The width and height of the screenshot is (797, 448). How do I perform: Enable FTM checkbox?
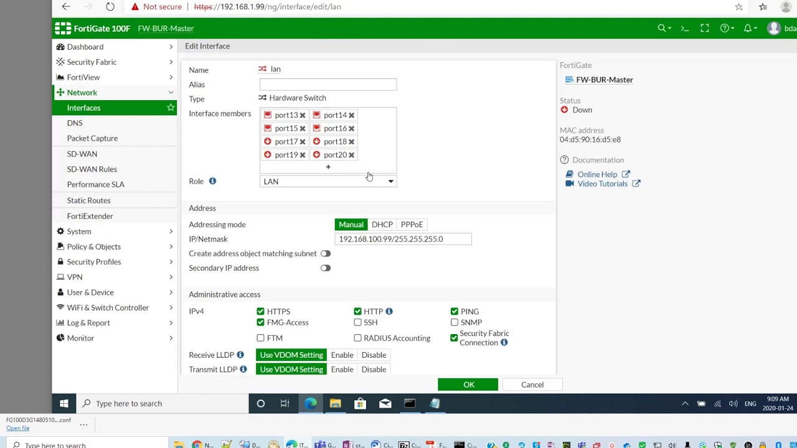coord(260,338)
